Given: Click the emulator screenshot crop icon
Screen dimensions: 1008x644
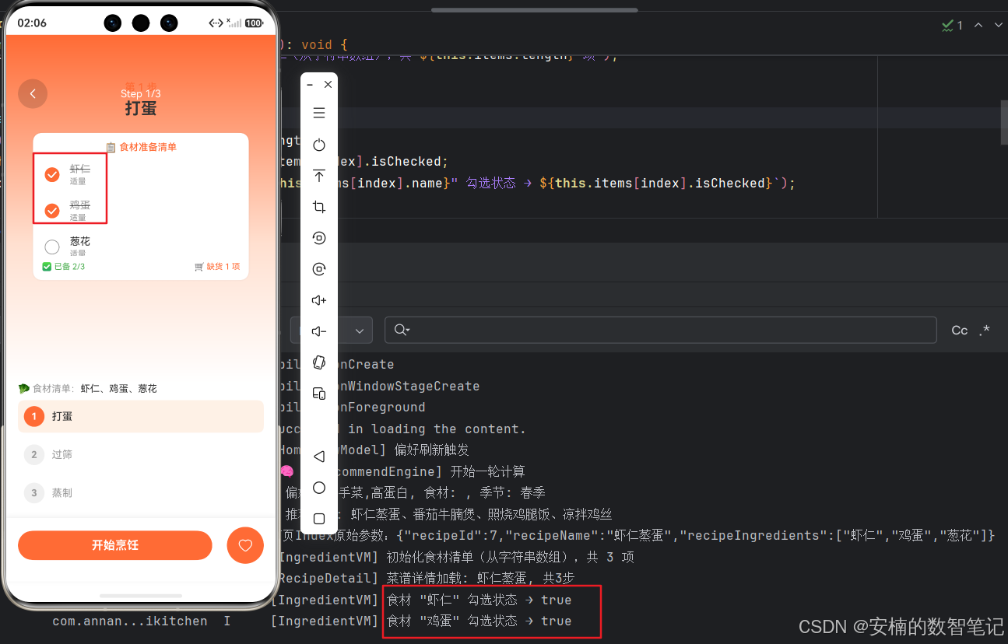Looking at the screenshot, I should [x=319, y=207].
